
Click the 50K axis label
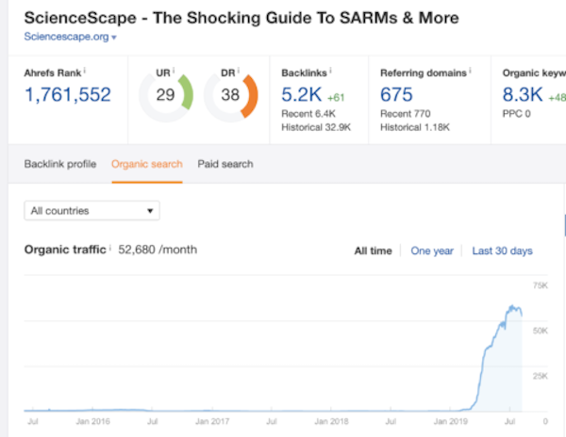pyautogui.click(x=541, y=331)
